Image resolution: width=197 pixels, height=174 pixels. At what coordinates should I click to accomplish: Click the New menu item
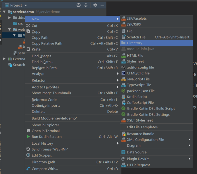click(x=73, y=19)
